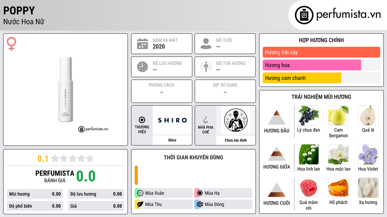
Task: Select the Cam Bergamot note image
Action: click(338, 115)
